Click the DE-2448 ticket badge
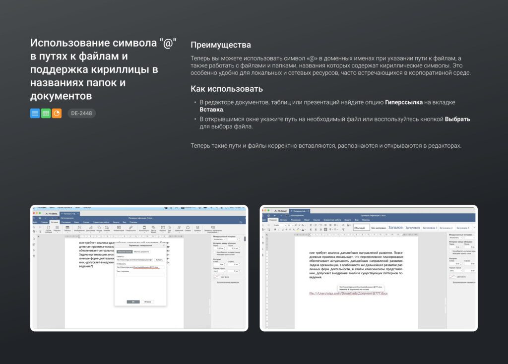This screenshot has width=508, height=364. tap(81, 113)
